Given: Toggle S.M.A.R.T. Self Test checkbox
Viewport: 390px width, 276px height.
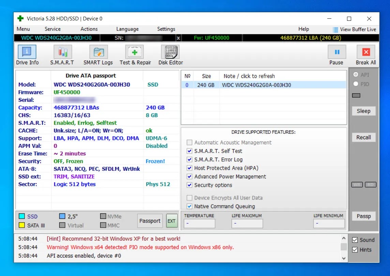Looking at the screenshot, I should point(189,151).
